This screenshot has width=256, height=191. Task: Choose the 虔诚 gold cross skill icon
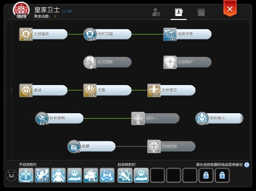pyautogui.click(x=26, y=90)
